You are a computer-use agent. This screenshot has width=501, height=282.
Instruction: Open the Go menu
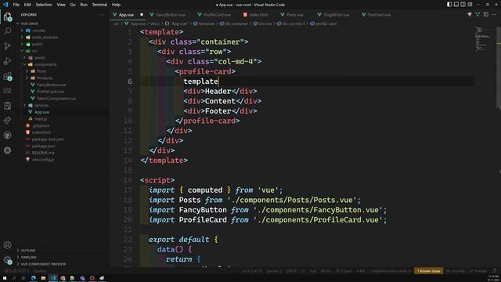pos(73,5)
